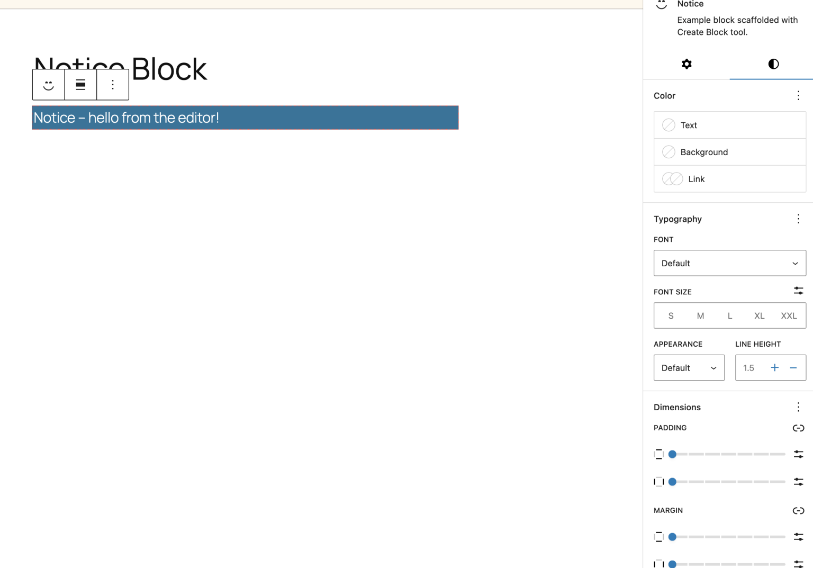The width and height of the screenshot is (813, 568).
Task: Decrease line height with minus button
Action: [x=793, y=368]
